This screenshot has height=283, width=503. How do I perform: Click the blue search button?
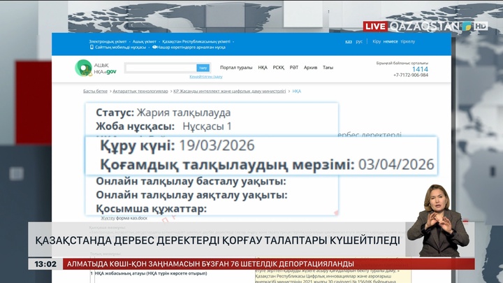tap(203, 68)
